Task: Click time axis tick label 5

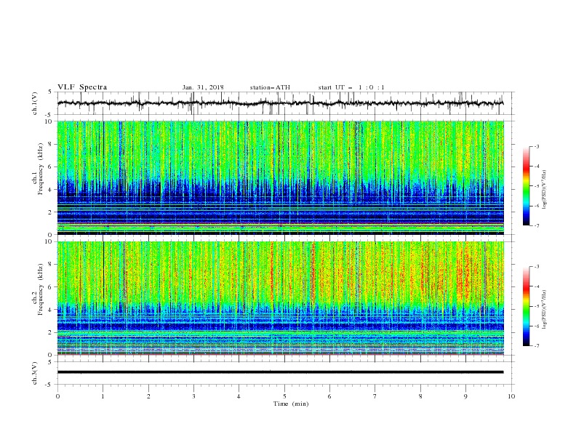Action: point(284,396)
